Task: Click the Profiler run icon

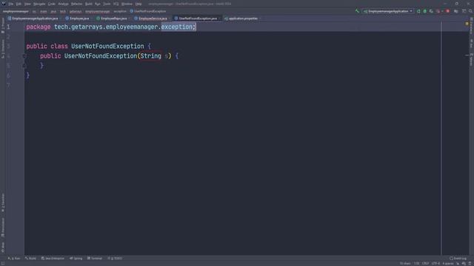Action: [x=438, y=11]
